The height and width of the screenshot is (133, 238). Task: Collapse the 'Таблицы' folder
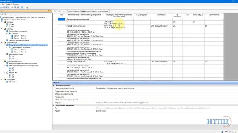click(x=2, y=29)
